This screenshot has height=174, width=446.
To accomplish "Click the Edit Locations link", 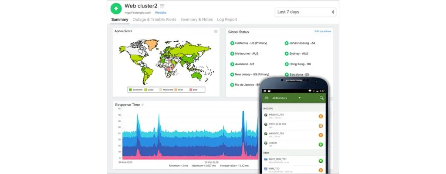I will click(x=322, y=31).
